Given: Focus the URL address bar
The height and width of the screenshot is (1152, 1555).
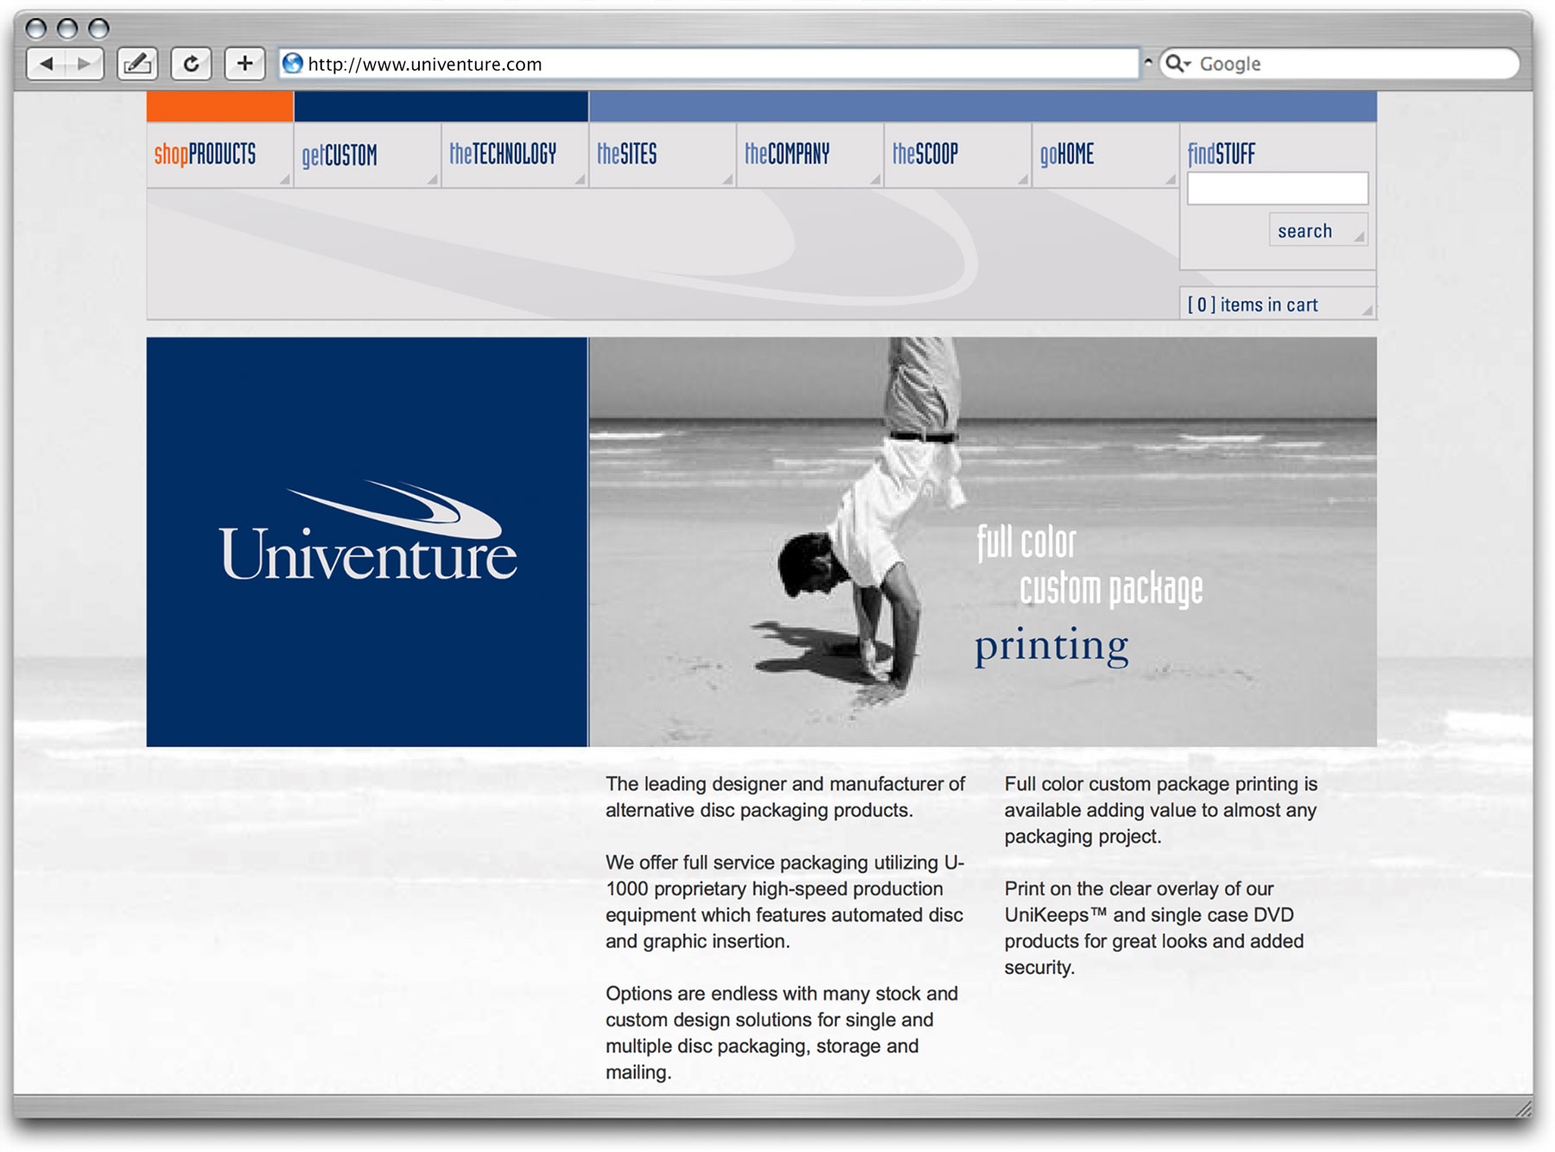Looking at the screenshot, I should coord(708,63).
